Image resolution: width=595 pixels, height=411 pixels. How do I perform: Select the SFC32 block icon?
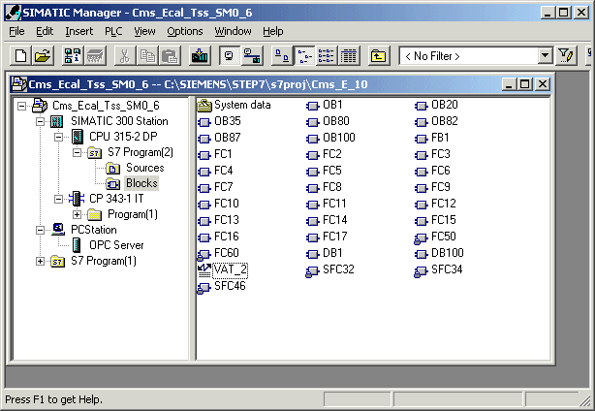click(313, 271)
